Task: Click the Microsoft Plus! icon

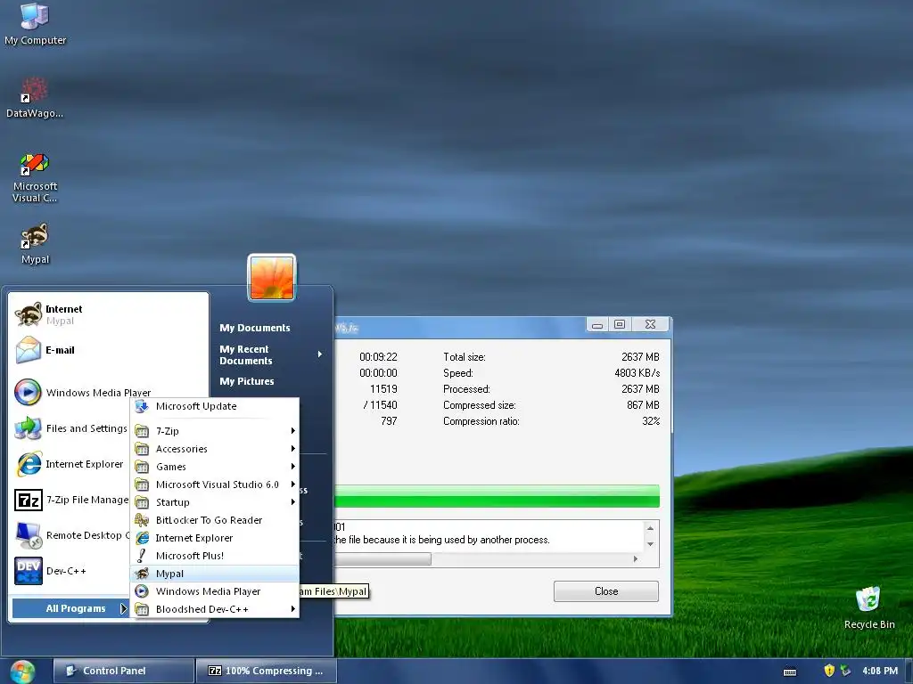Action: [x=142, y=556]
